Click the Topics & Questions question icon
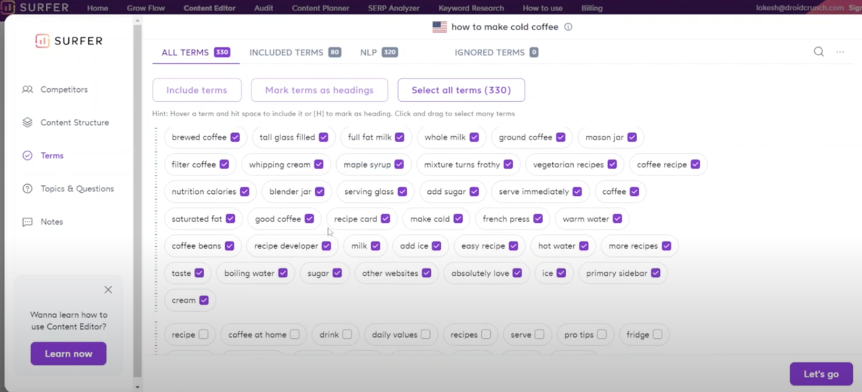This screenshot has height=392, width=862. 27,188
